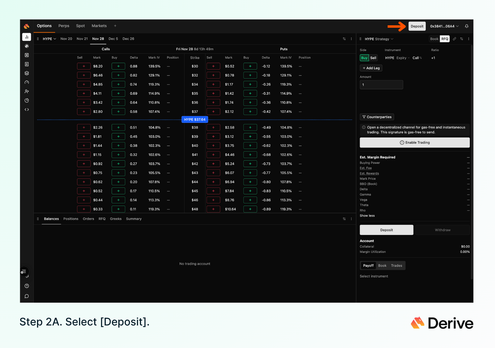This screenshot has width=495, height=348.
Task: Open the Positions tab
Action: (71, 219)
